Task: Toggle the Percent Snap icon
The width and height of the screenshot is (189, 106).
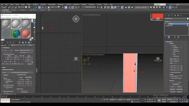Action: coord(76,7)
